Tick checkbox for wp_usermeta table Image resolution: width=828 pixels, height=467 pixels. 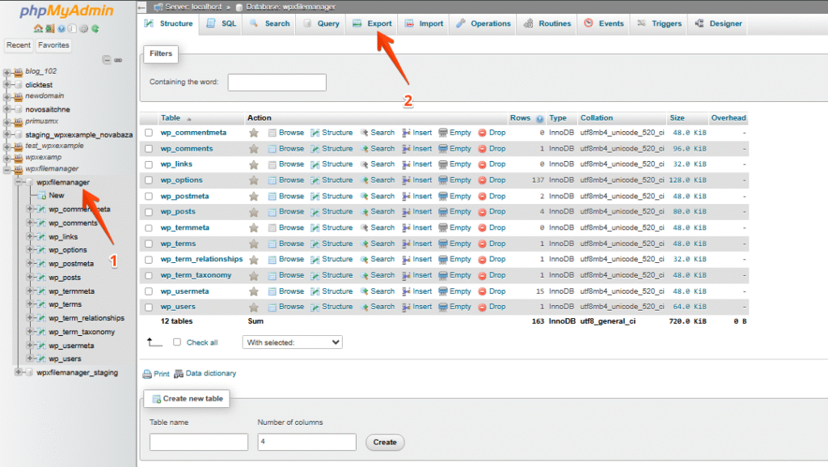tap(149, 291)
